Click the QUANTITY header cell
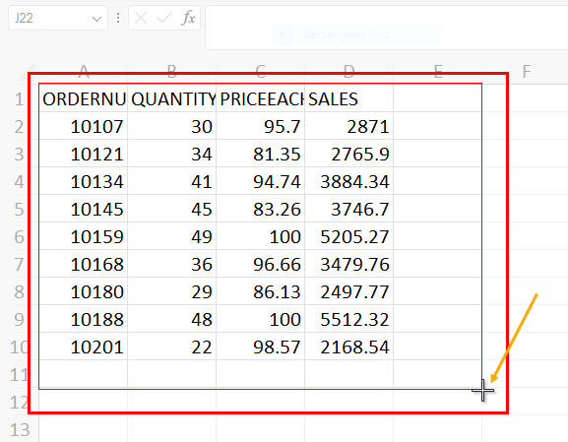This screenshot has width=568, height=442. coord(172,98)
